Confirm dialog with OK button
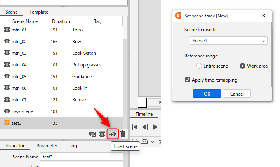280x167 pixels. [207, 94]
